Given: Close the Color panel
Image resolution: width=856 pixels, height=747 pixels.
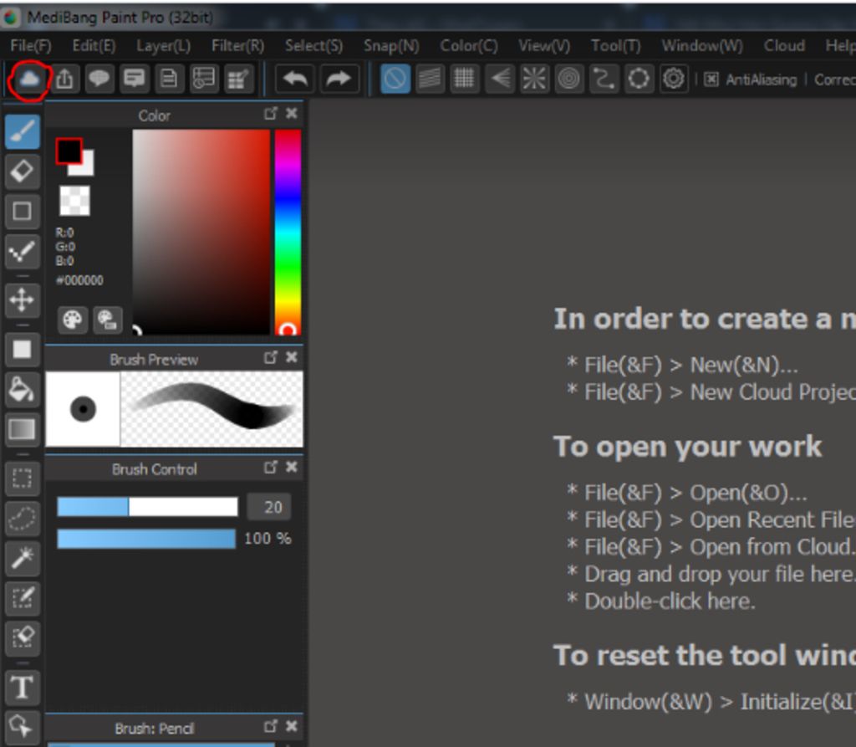Looking at the screenshot, I should [x=292, y=113].
